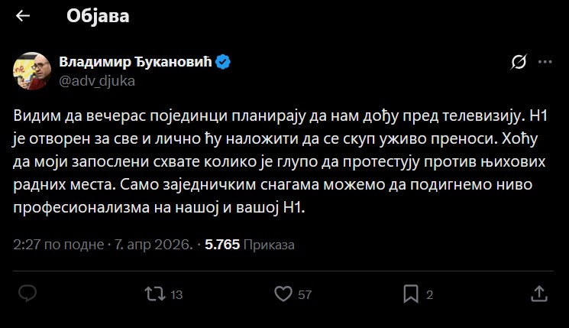This screenshot has height=328, width=569.
Task: Click the like count 57
Action: (305, 294)
